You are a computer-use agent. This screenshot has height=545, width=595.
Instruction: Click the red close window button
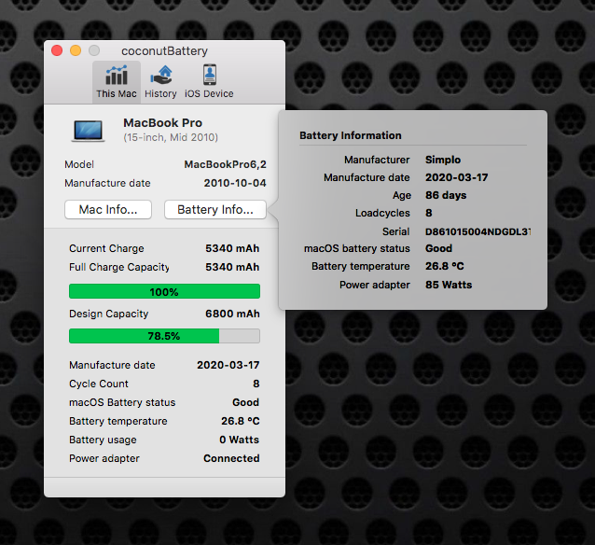tap(57, 50)
